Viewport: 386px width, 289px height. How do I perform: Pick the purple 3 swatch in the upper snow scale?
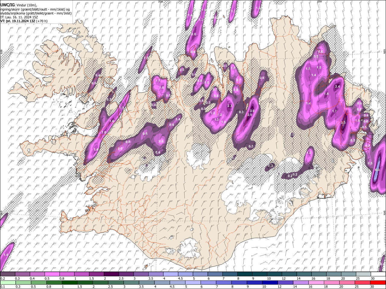[141, 274]
